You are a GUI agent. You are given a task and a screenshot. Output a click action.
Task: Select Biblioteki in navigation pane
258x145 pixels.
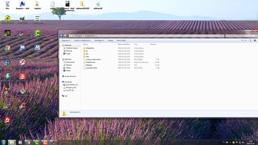coord(68,59)
